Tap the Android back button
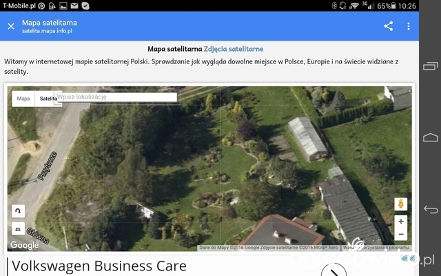 (430, 209)
